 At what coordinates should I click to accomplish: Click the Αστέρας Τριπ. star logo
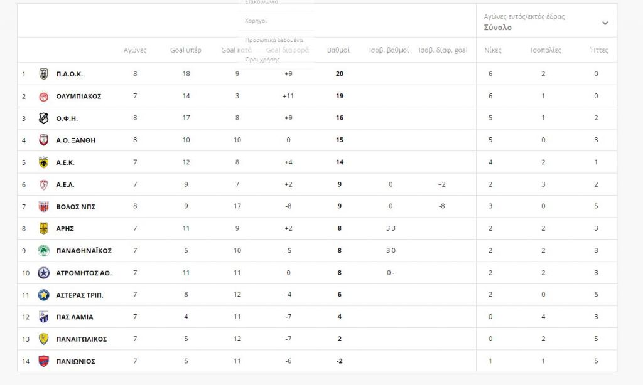(43, 295)
